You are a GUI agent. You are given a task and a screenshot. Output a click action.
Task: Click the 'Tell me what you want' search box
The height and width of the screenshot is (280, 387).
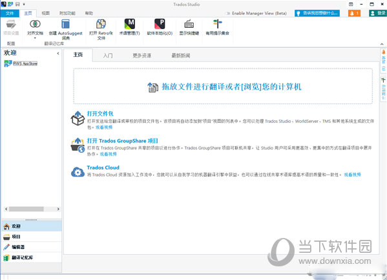[317, 14]
